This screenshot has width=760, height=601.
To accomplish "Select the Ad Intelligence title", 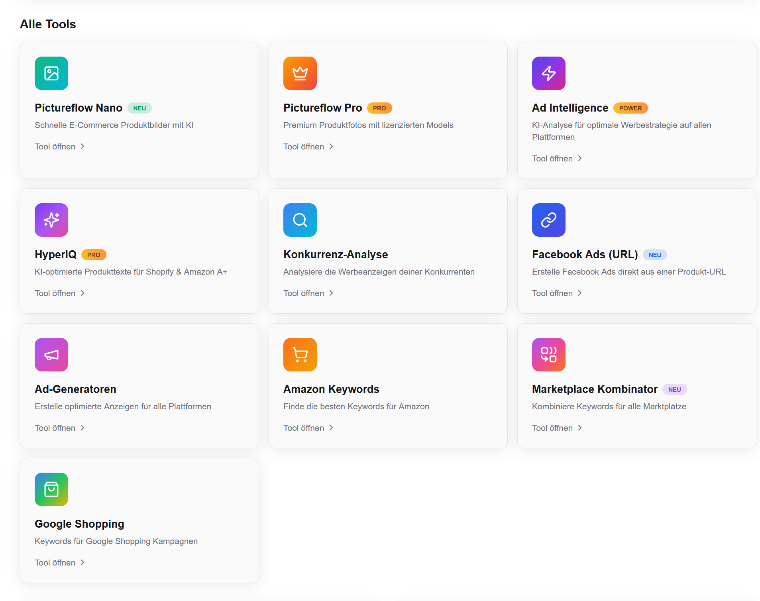I will (570, 108).
